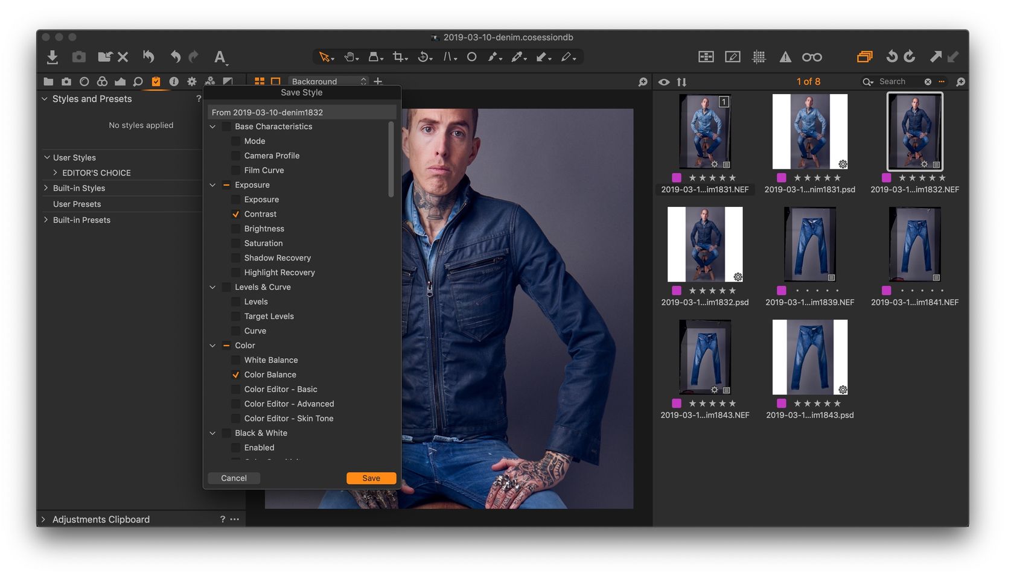Viewport: 1014px width, 585px height.
Task: Expand the Adjustments Clipboard panel
Action: pos(43,519)
